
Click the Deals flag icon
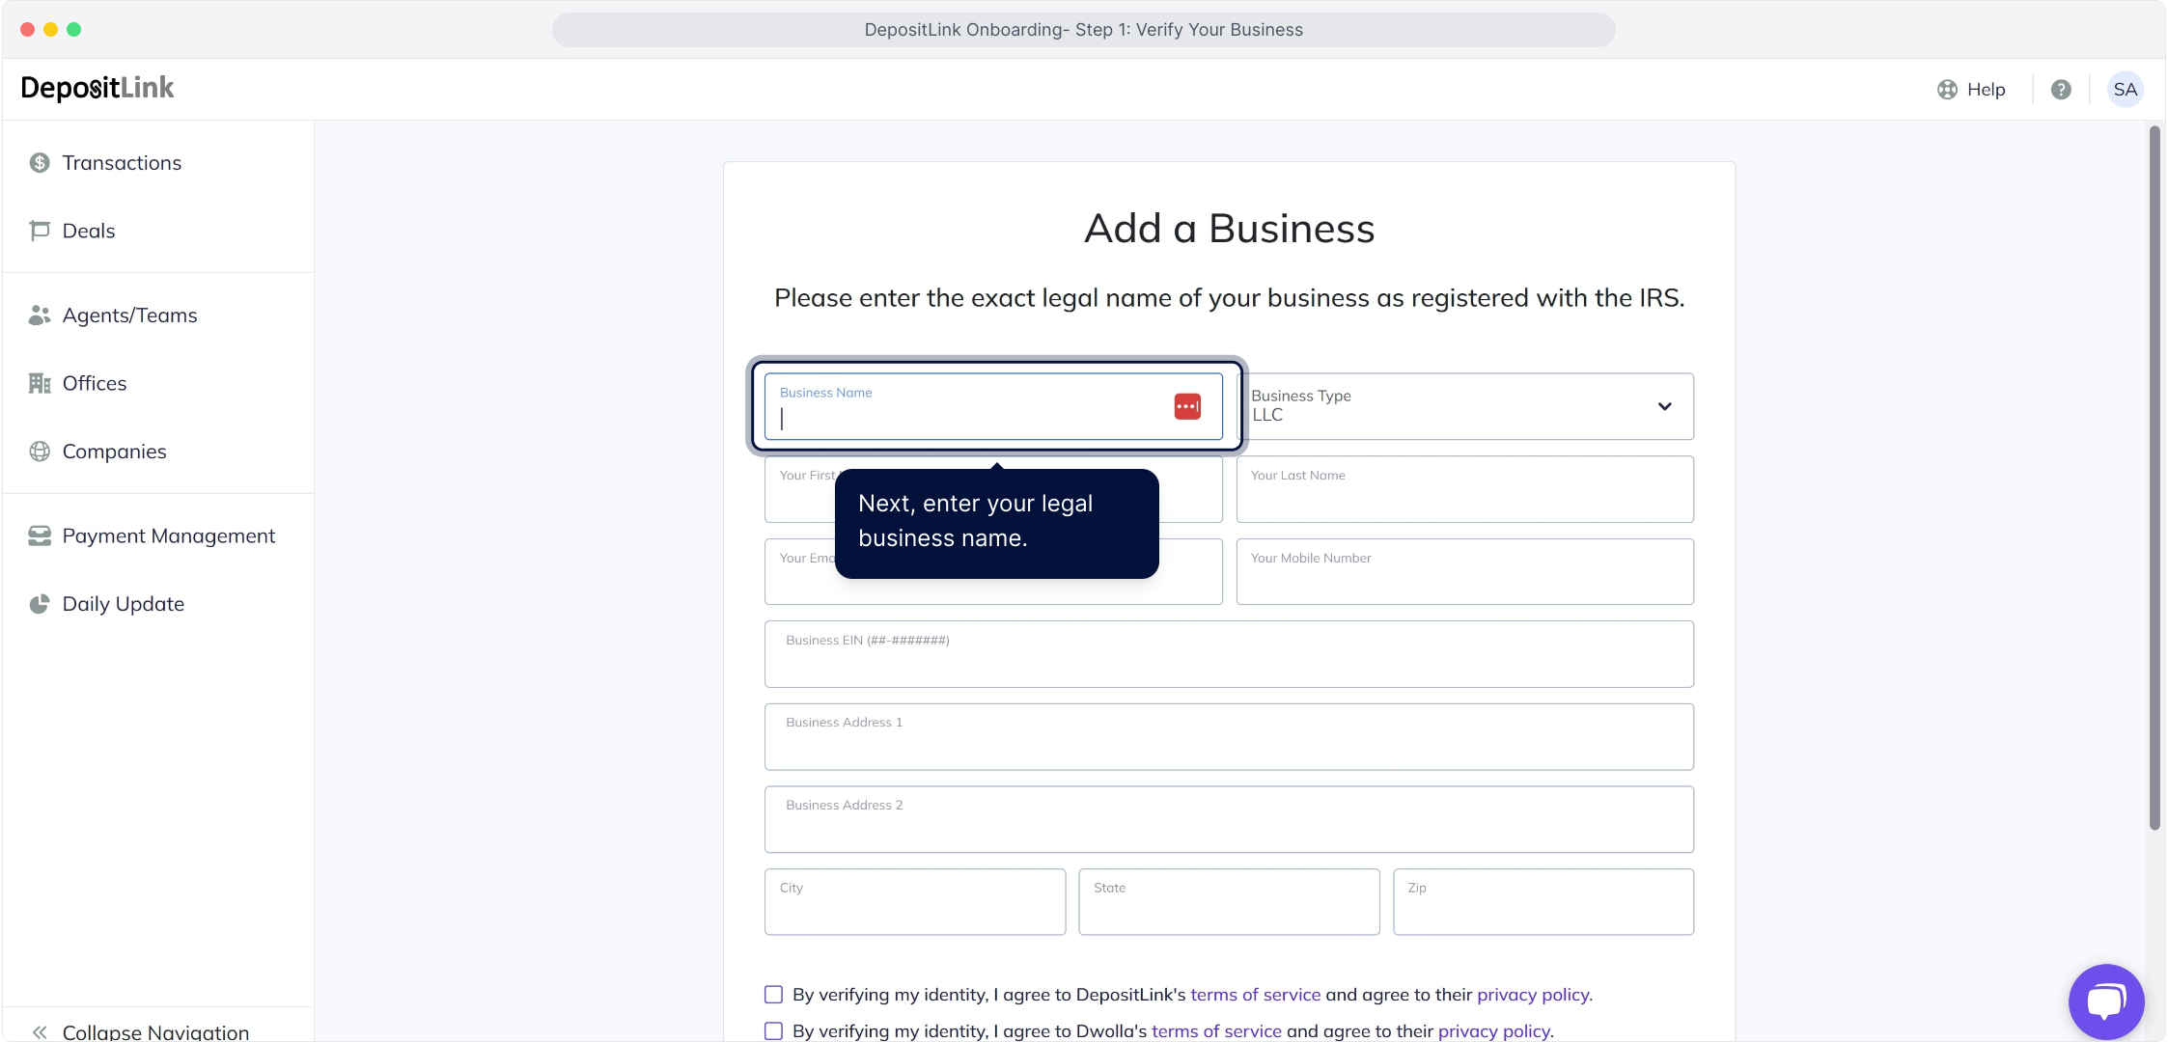pyautogui.click(x=40, y=231)
